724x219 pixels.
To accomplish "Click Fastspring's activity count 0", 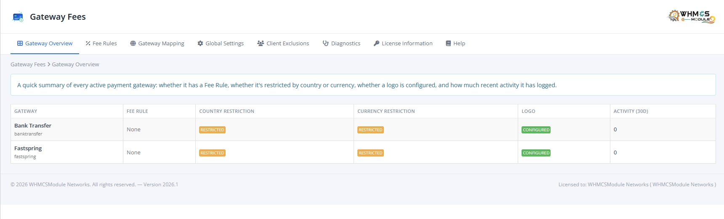I will point(615,152).
